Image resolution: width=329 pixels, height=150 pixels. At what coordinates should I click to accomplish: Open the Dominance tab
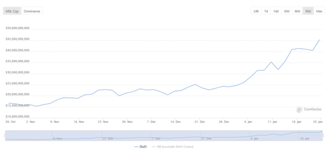[32, 11]
